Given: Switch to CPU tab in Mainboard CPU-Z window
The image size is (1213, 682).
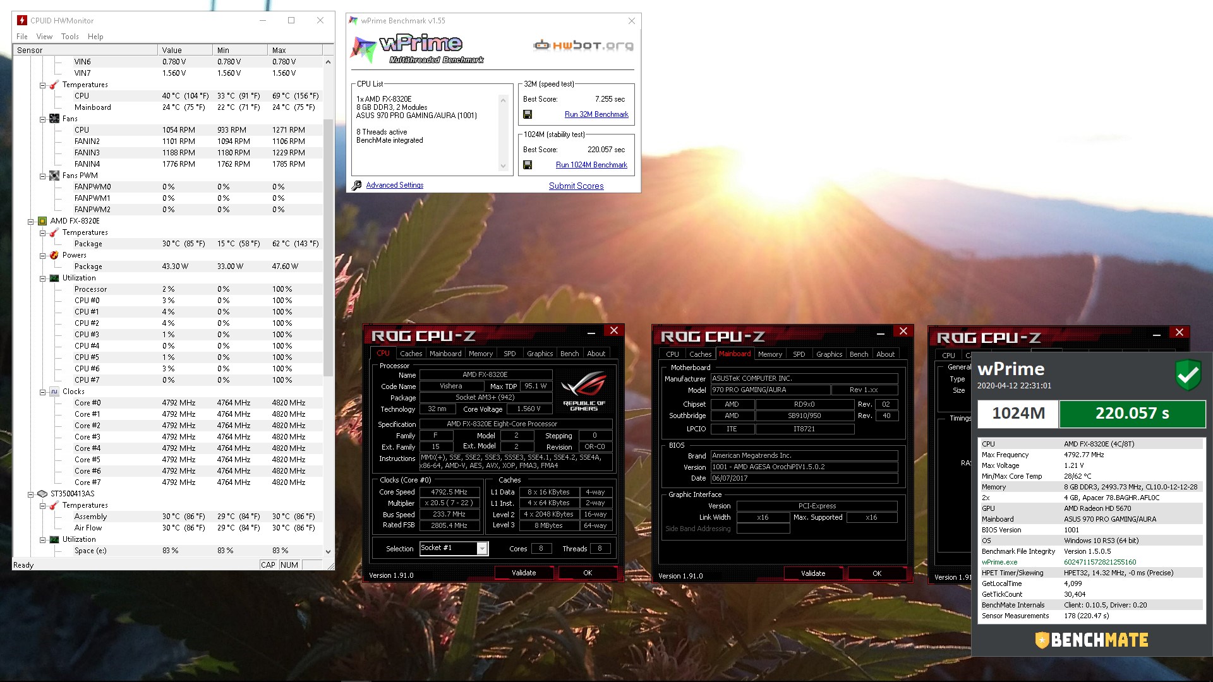Looking at the screenshot, I should click(672, 354).
